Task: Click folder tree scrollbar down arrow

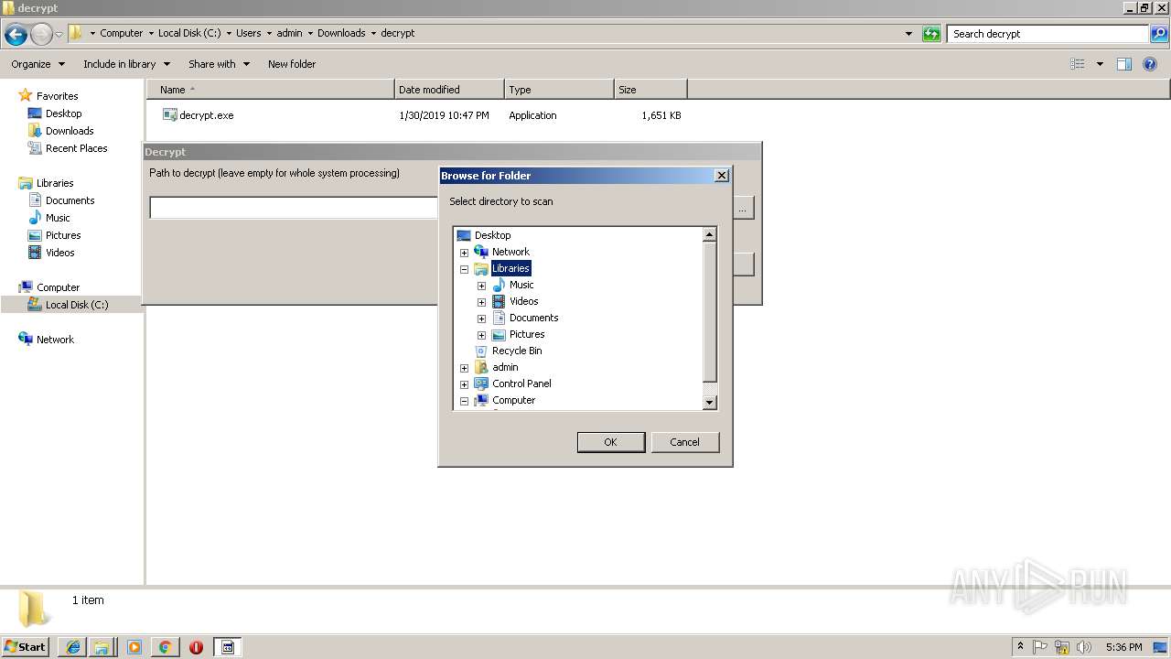Action: pyautogui.click(x=709, y=403)
